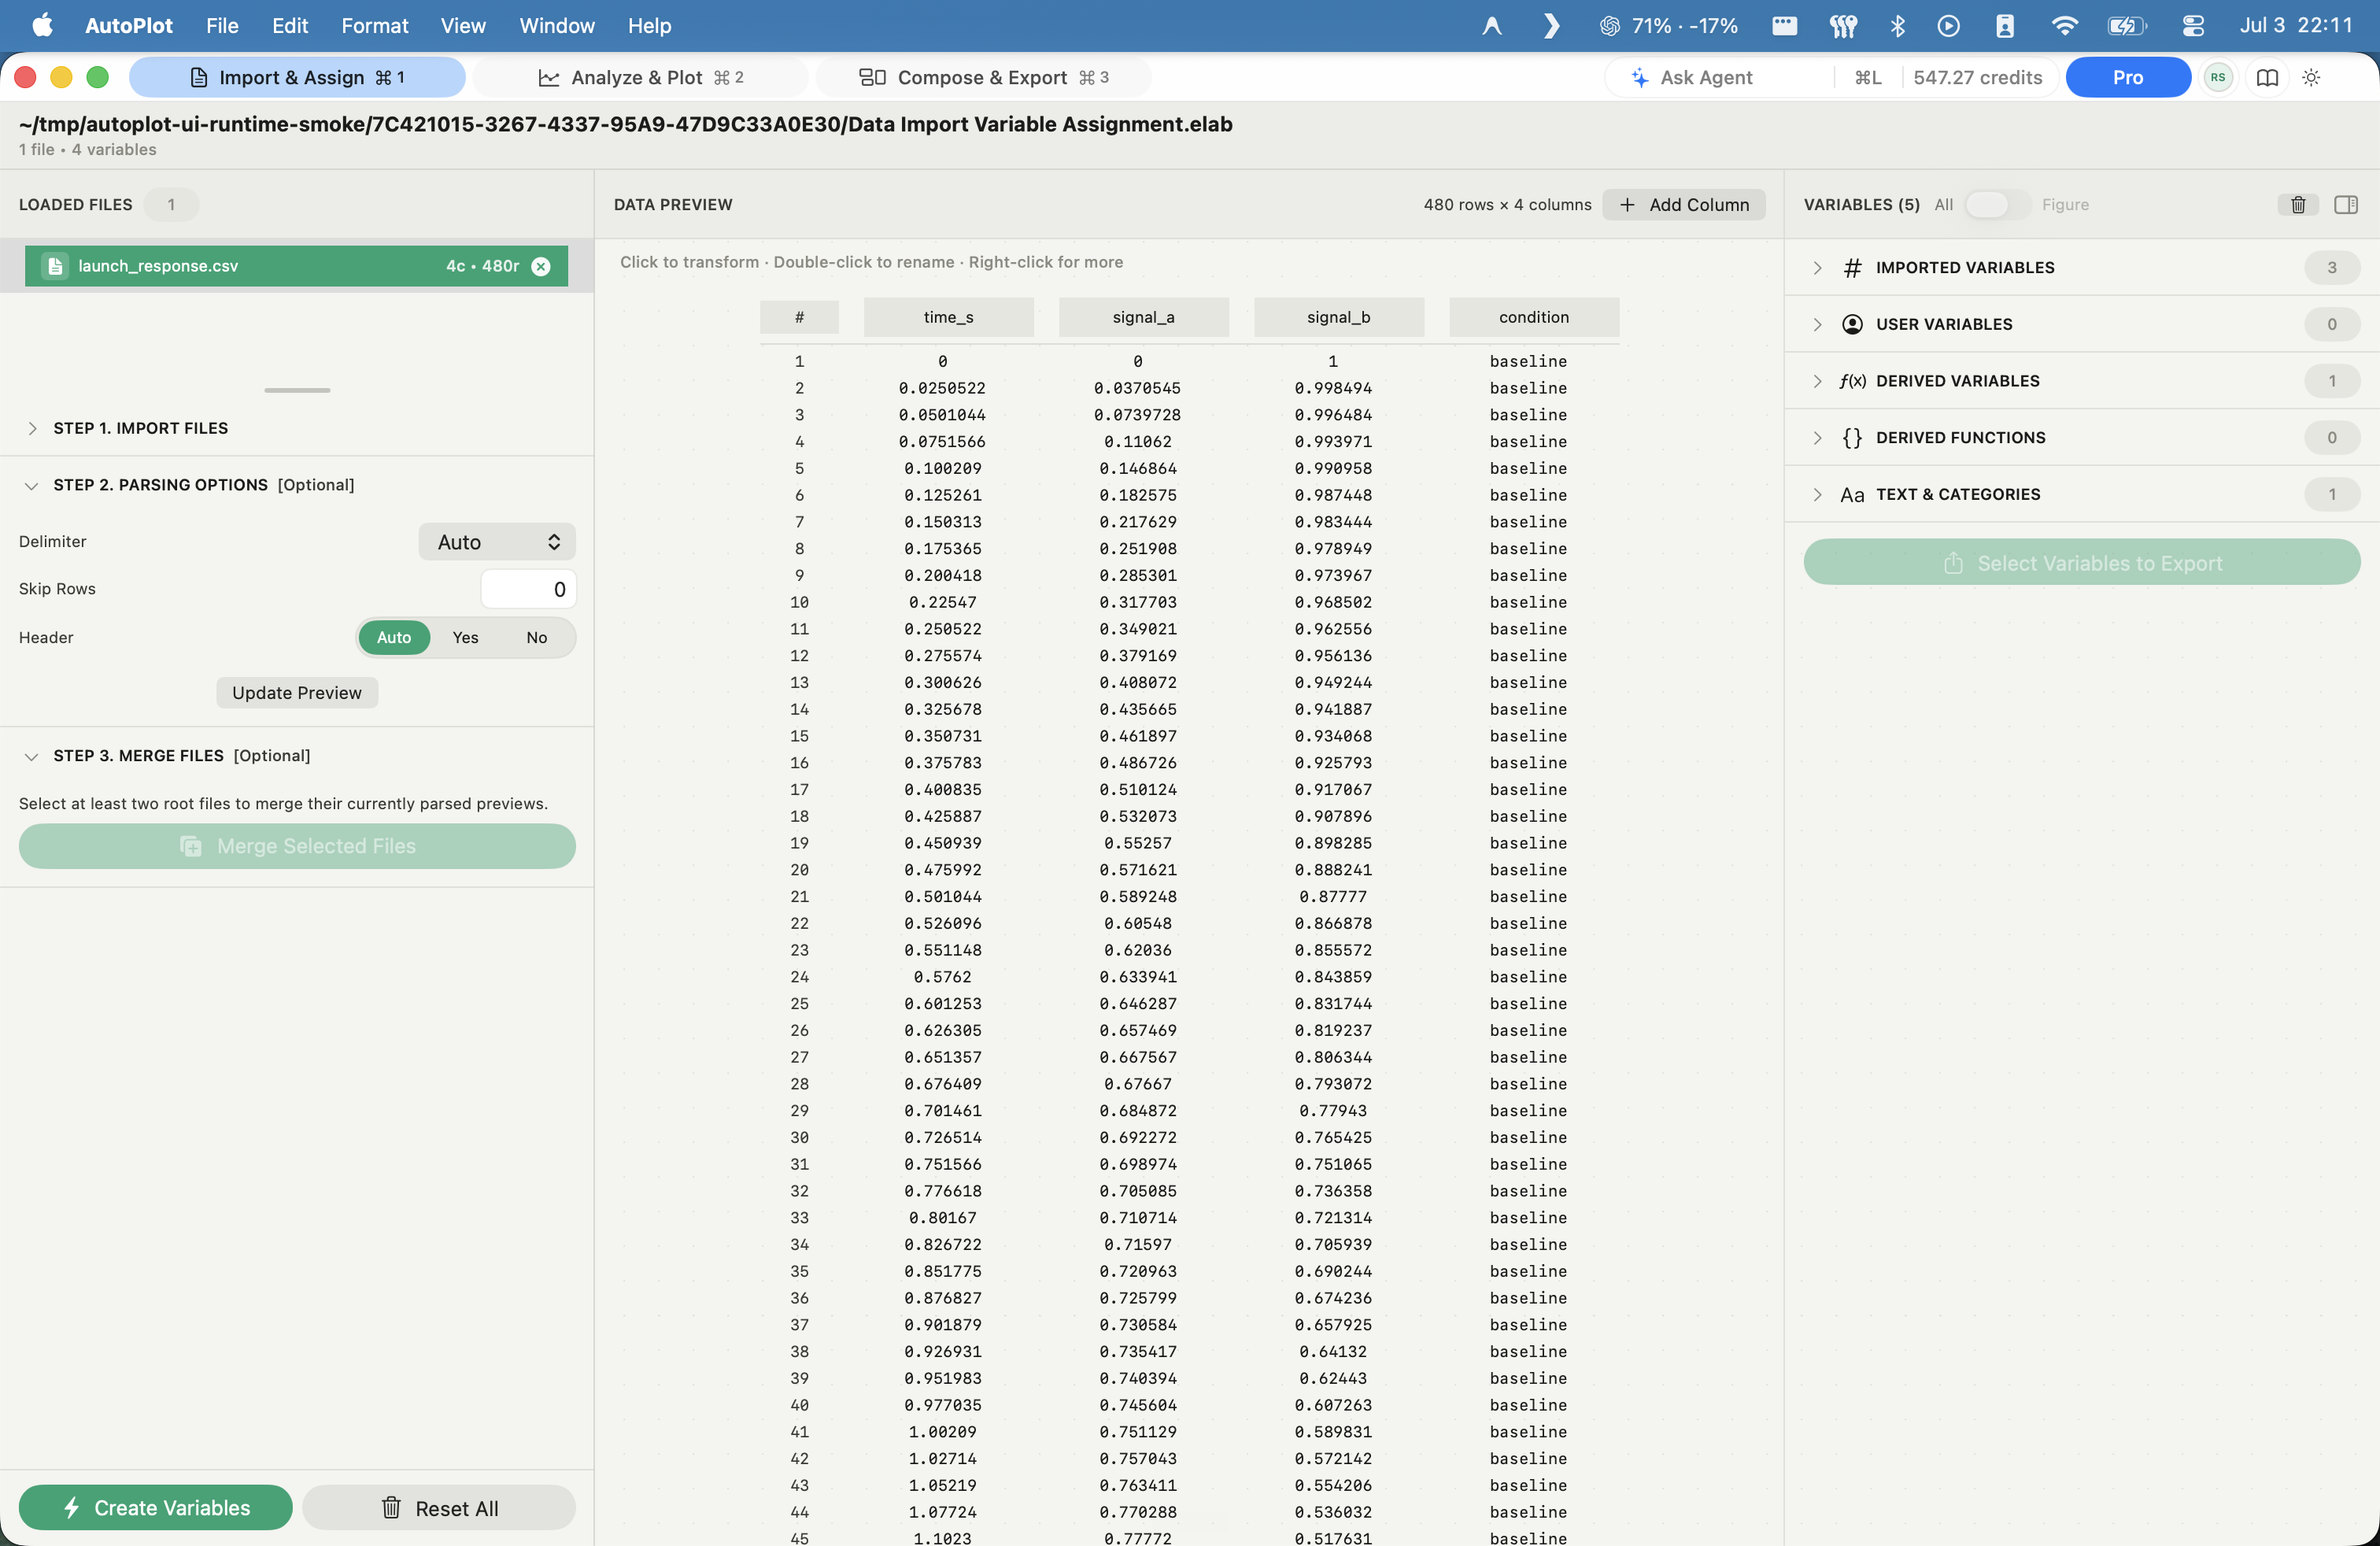Select the signal_a column header
The width and height of the screenshot is (2380, 1546).
(x=1143, y=318)
